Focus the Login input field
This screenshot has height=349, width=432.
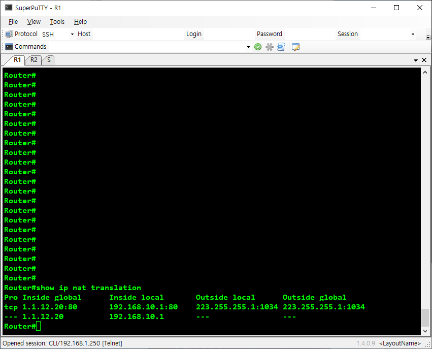(x=229, y=34)
